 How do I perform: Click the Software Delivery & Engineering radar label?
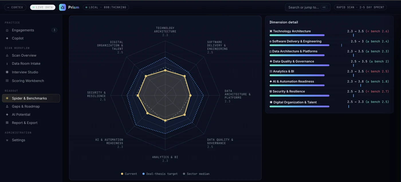point(217,47)
